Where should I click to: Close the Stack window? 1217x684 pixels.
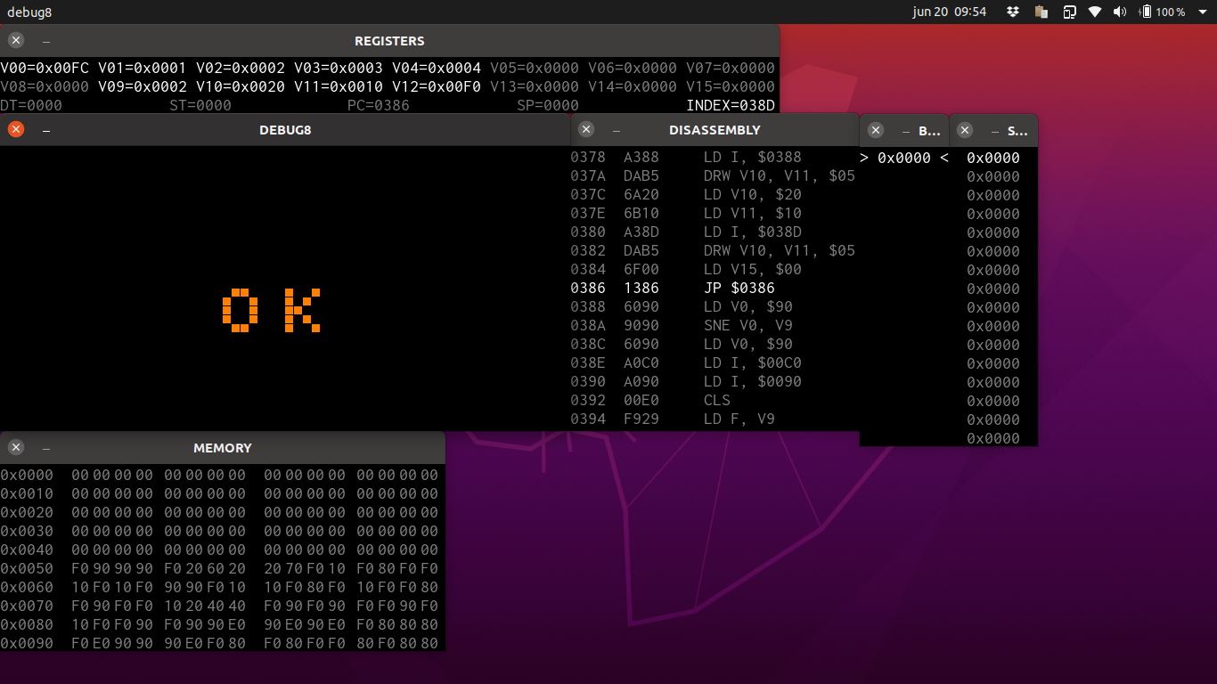tap(965, 130)
